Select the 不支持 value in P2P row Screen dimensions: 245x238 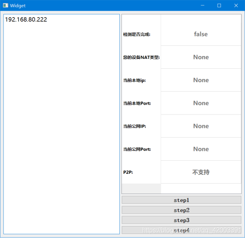pos(201,172)
